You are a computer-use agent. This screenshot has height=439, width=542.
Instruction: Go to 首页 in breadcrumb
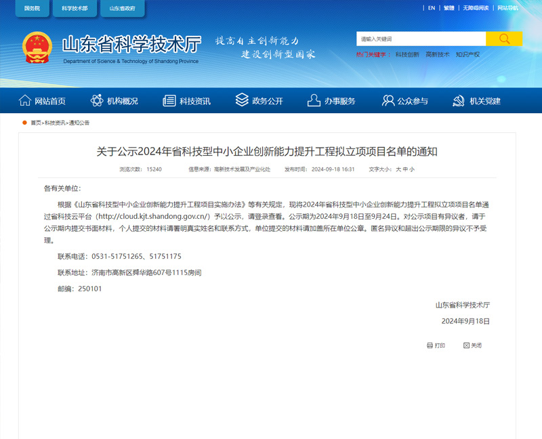point(36,123)
